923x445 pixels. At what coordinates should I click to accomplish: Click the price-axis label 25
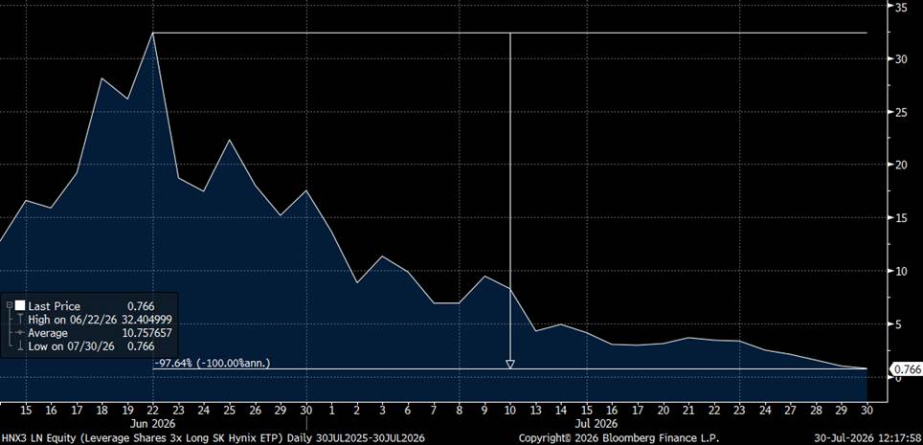[x=901, y=112]
